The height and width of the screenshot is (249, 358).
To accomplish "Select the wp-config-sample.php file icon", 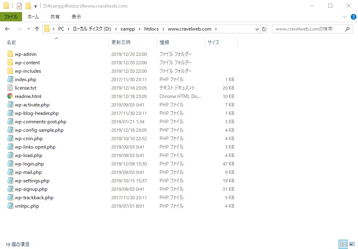I will point(10,130).
